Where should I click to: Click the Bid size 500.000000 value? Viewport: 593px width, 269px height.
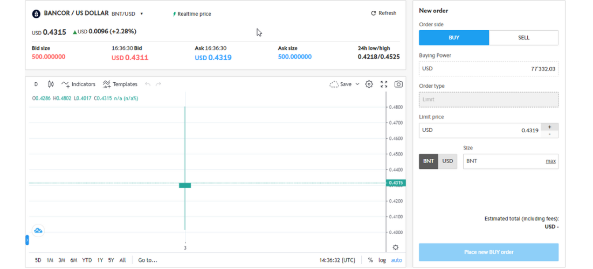(49, 57)
